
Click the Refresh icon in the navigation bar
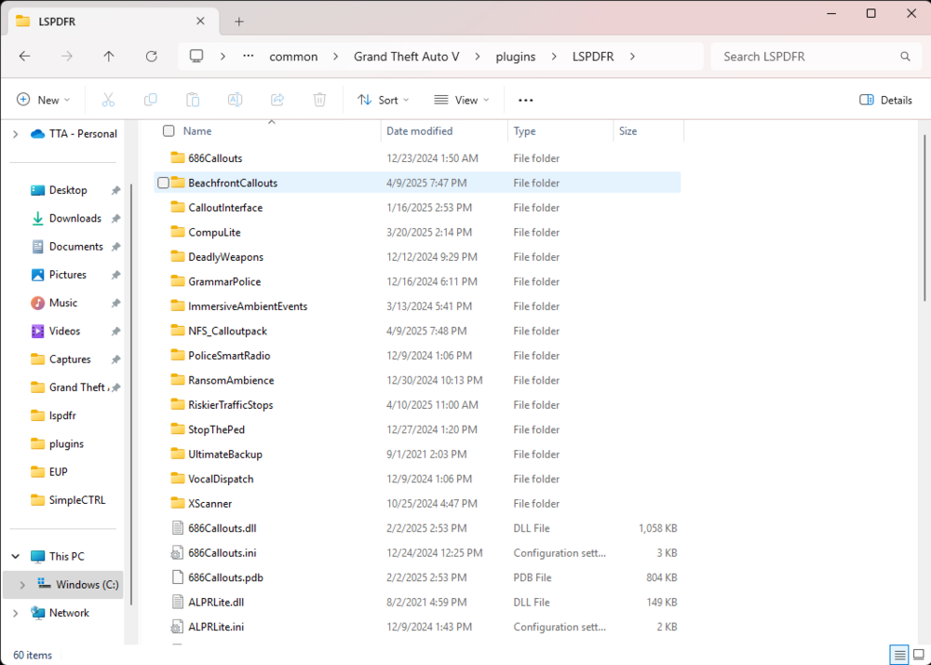click(151, 56)
